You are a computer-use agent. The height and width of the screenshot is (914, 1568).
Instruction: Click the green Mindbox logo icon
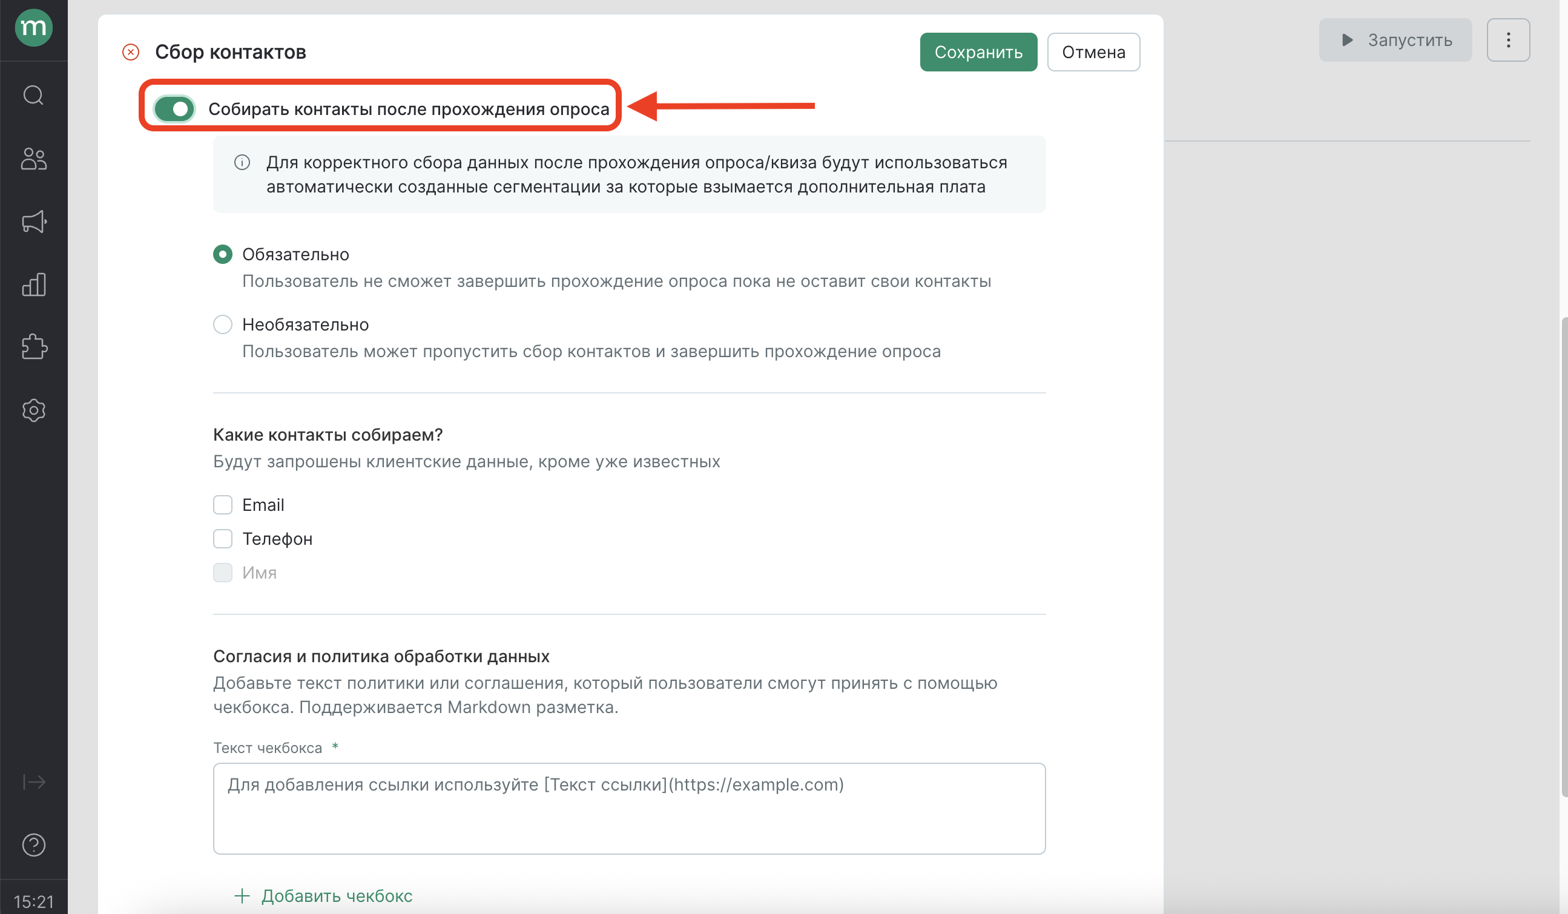tap(34, 27)
